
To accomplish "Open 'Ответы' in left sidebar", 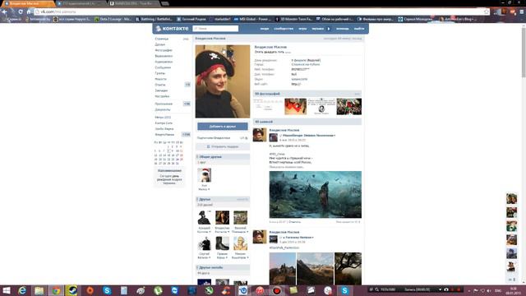I will click(x=160, y=85).
